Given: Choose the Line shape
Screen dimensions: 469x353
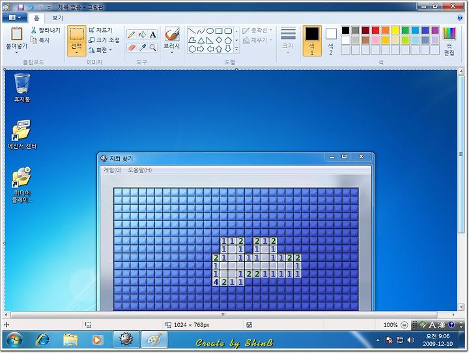Looking at the screenshot, I should point(192,31).
